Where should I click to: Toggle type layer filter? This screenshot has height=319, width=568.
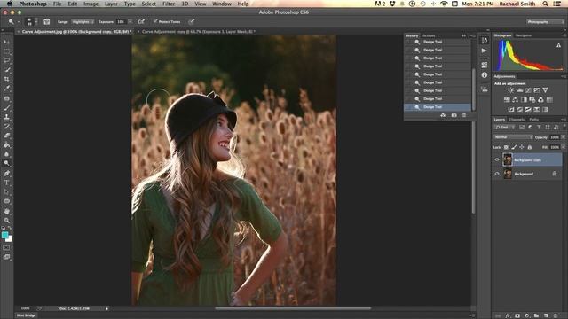(539, 128)
